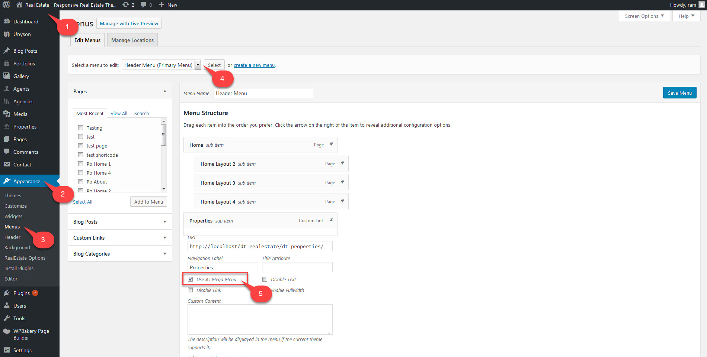Viewport: 707px width, 357px height.
Task: Click into the Title Attribute field
Action: [x=297, y=267]
